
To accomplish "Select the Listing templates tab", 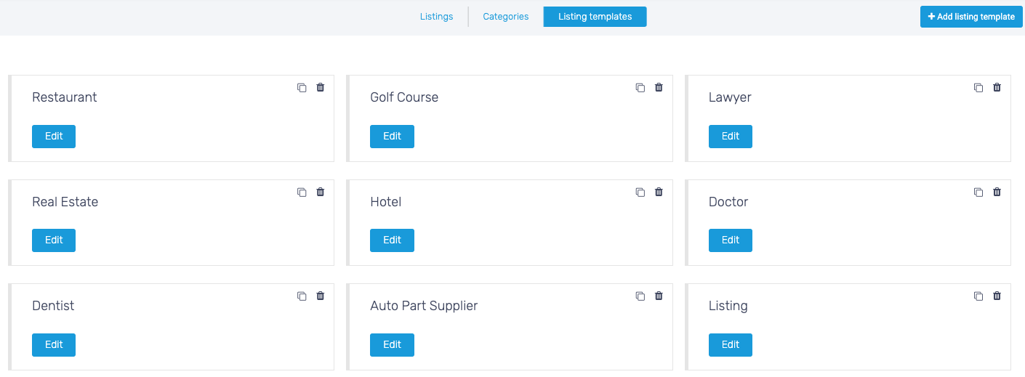I will (595, 17).
